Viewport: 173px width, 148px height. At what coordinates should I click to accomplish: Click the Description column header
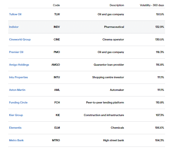[117, 5]
